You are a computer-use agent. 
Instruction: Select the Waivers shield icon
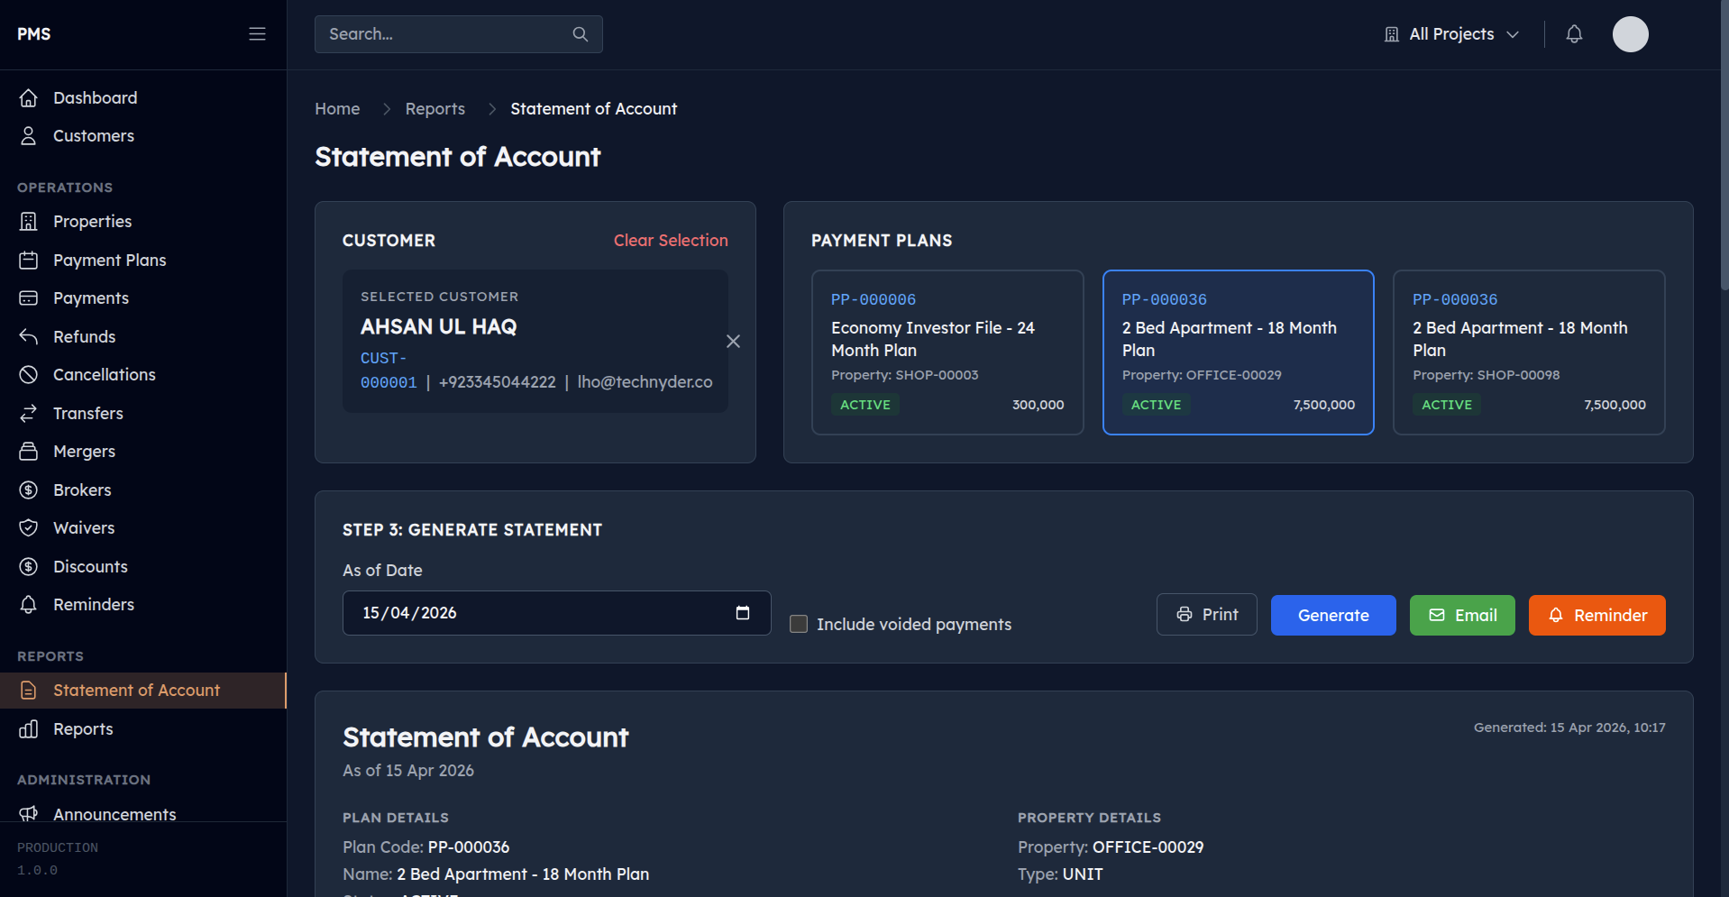tap(29, 527)
